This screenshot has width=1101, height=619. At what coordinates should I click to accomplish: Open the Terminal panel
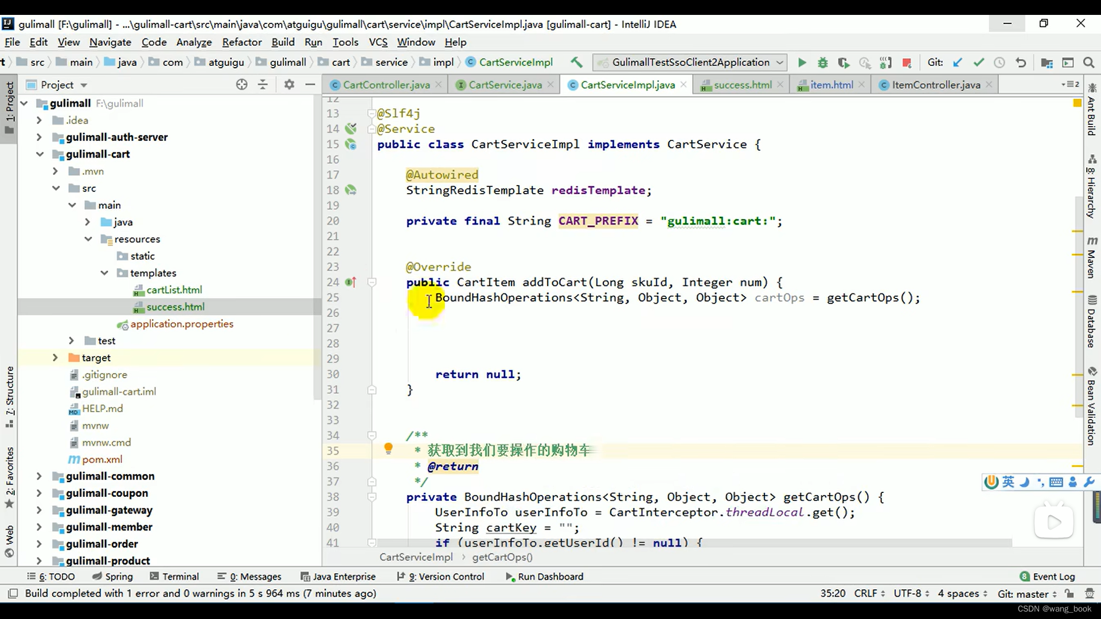(179, 576)
